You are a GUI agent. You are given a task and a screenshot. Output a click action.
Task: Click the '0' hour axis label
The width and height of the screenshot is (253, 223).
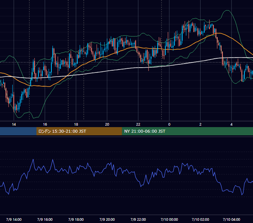(x=169, y=125)
